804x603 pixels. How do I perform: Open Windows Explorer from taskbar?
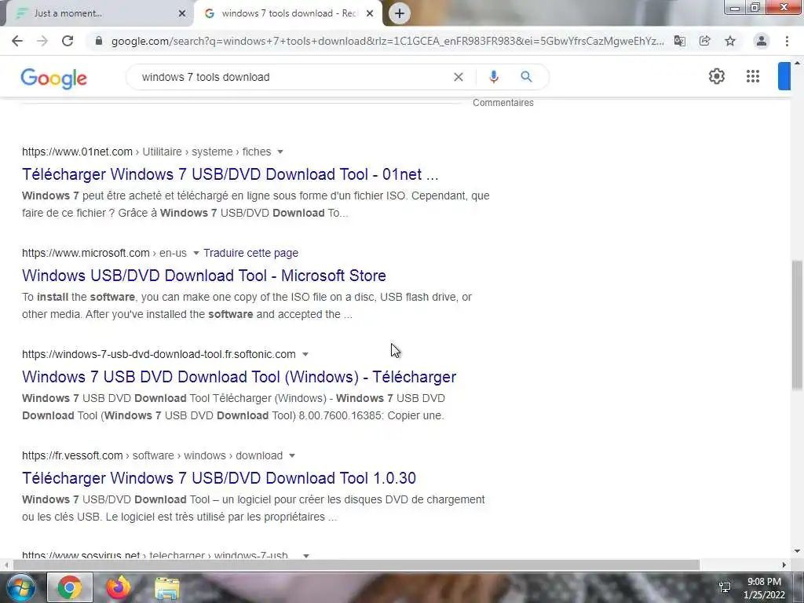167,588
